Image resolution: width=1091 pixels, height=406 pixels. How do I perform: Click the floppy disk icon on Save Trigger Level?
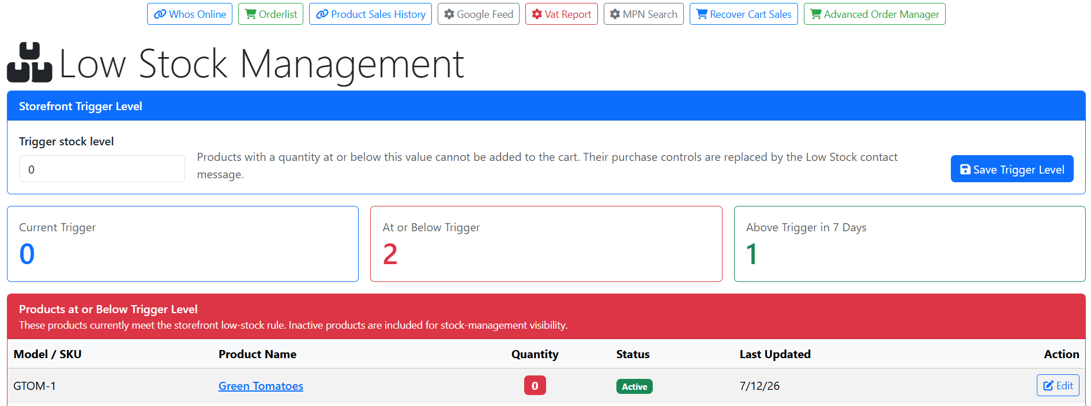(x=965, y=170)
